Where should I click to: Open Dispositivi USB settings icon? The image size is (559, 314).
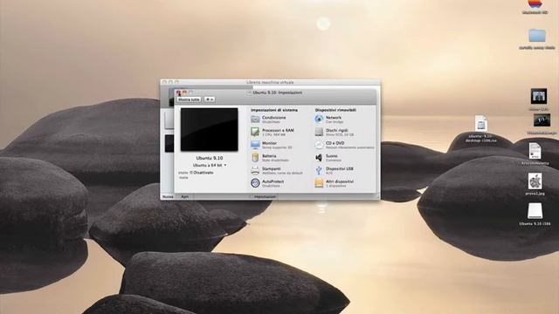(x=319, y=170)
